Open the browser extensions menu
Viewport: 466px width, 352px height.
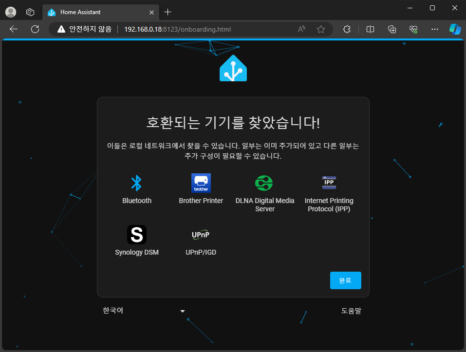point(347,29)
